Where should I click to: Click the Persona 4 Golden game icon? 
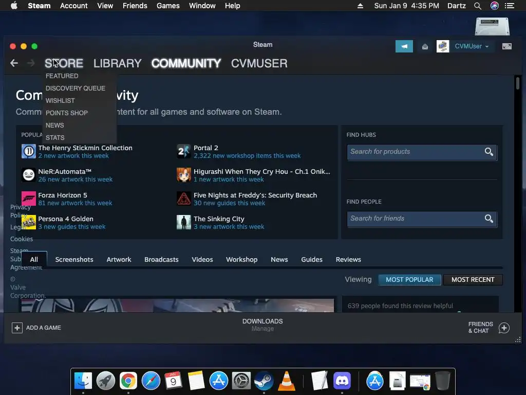[x=29, y=222]
